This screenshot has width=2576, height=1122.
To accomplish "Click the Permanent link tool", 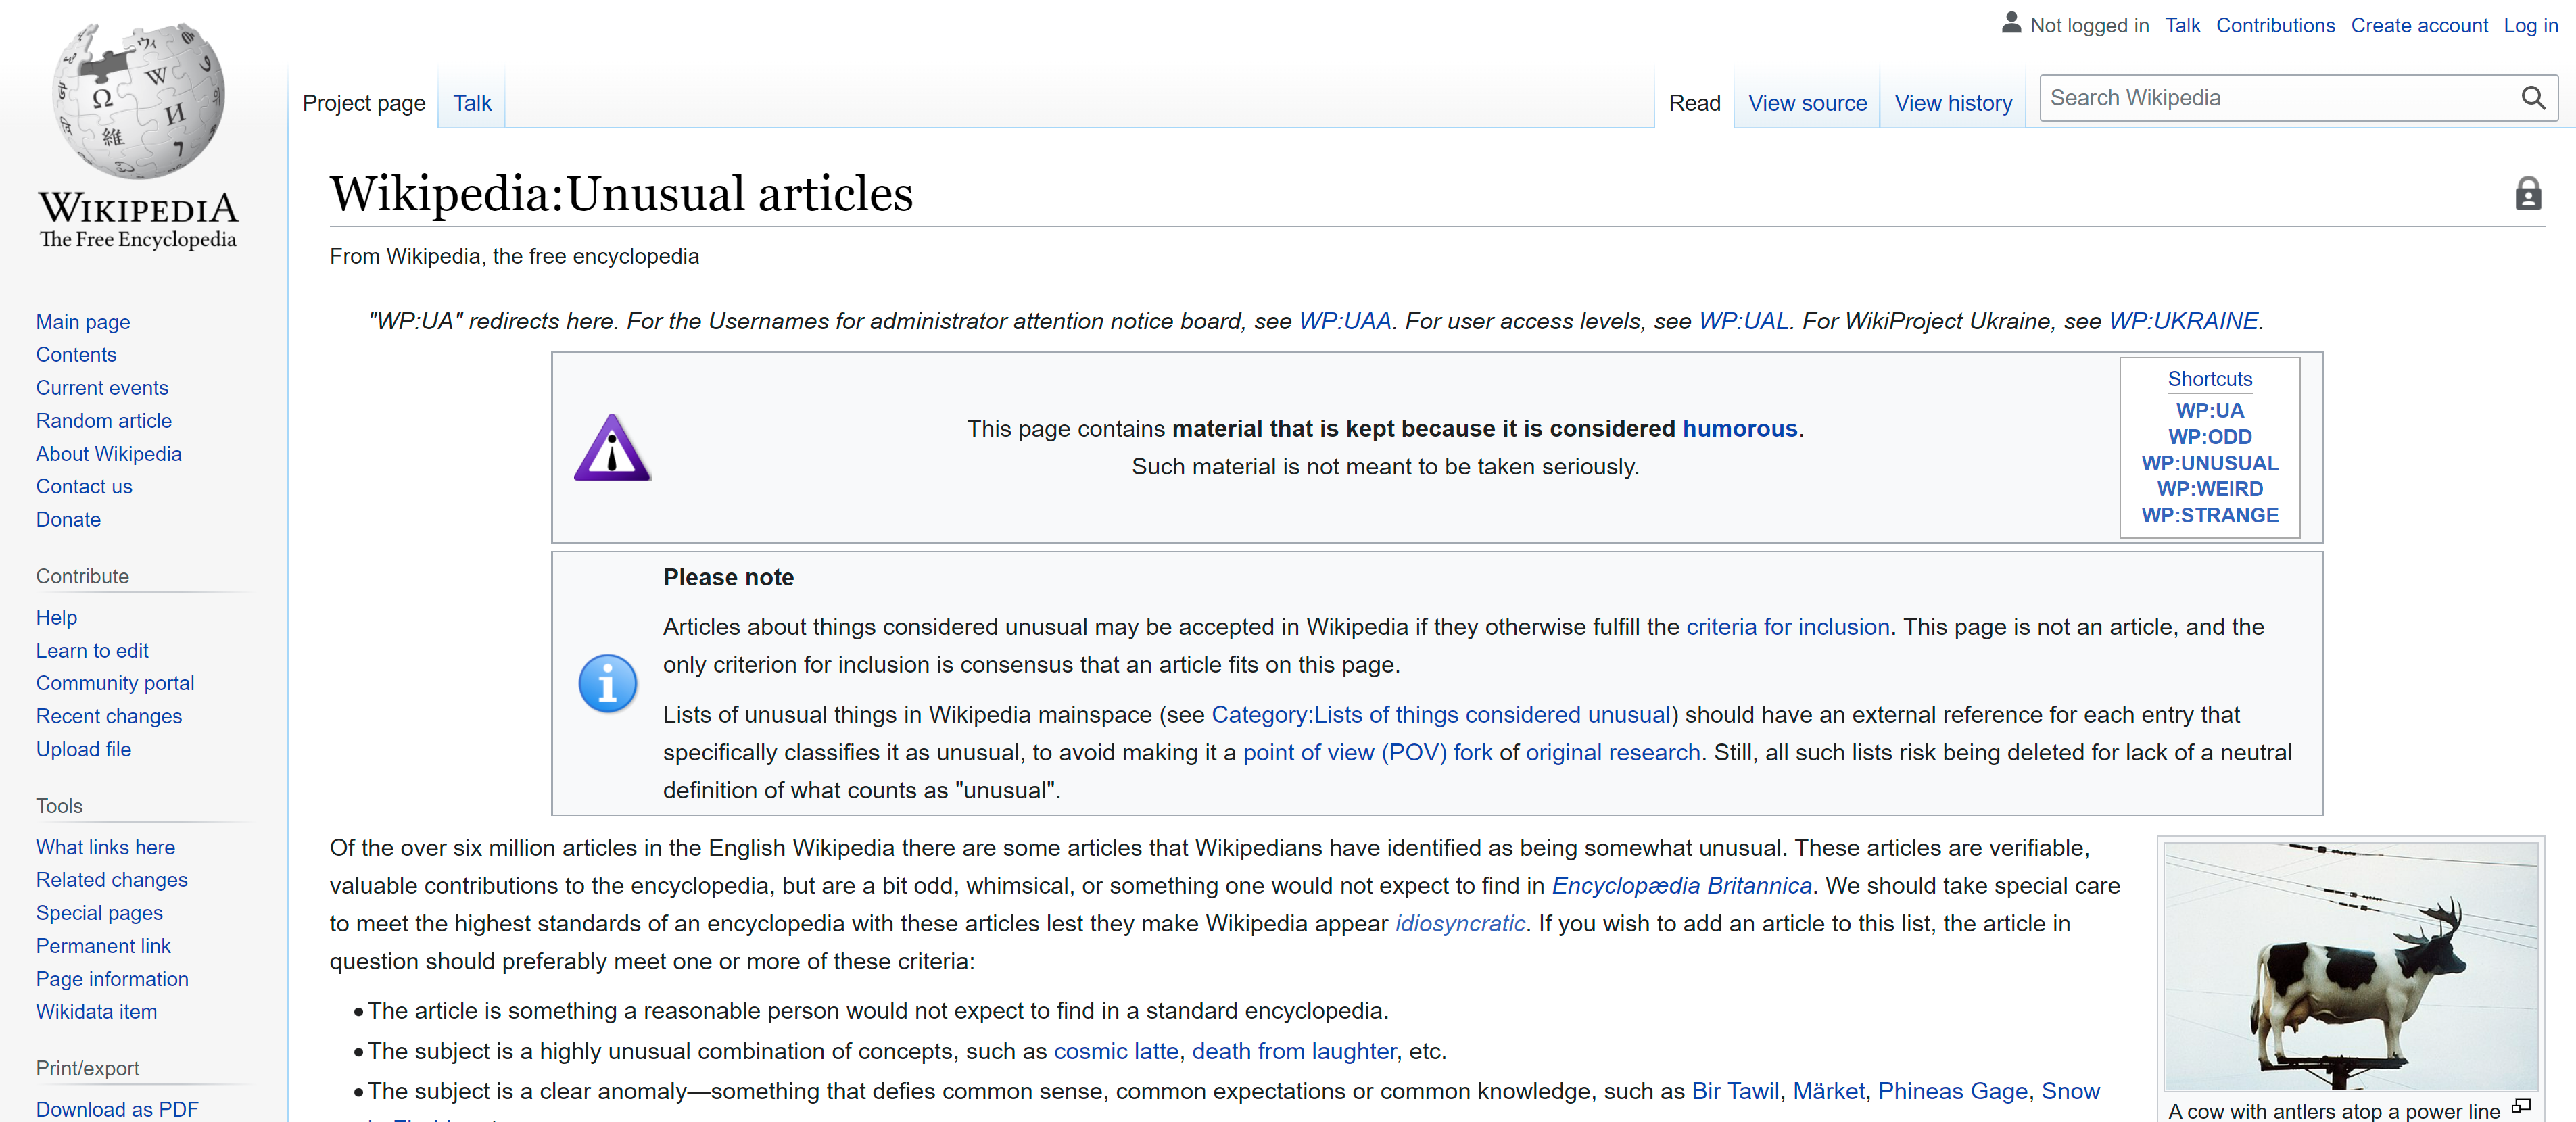I will (x=103, y=946).
